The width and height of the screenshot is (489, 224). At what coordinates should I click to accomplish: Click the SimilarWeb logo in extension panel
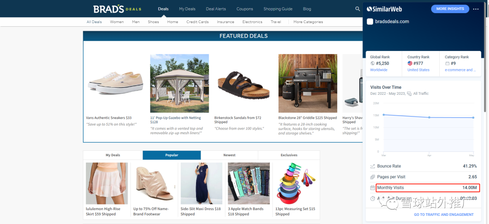[x=384, y=9]
